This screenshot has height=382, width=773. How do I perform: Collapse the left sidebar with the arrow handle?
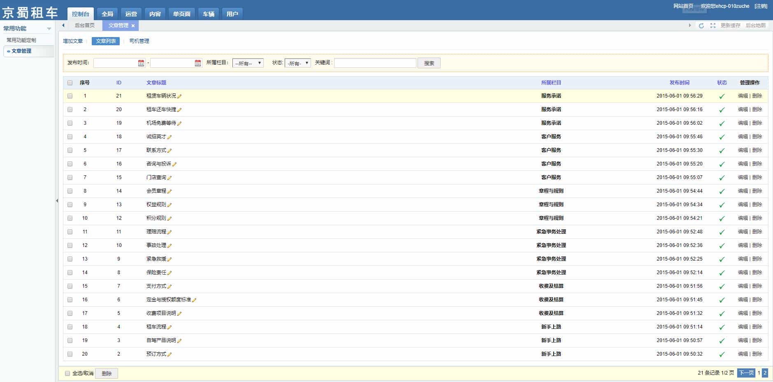57,201
